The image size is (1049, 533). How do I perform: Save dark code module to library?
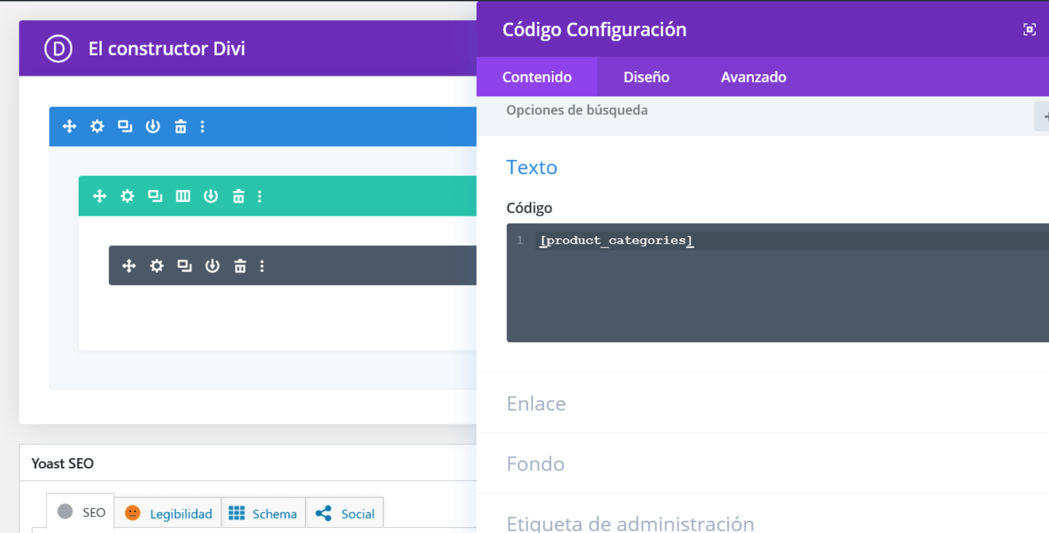212,266
